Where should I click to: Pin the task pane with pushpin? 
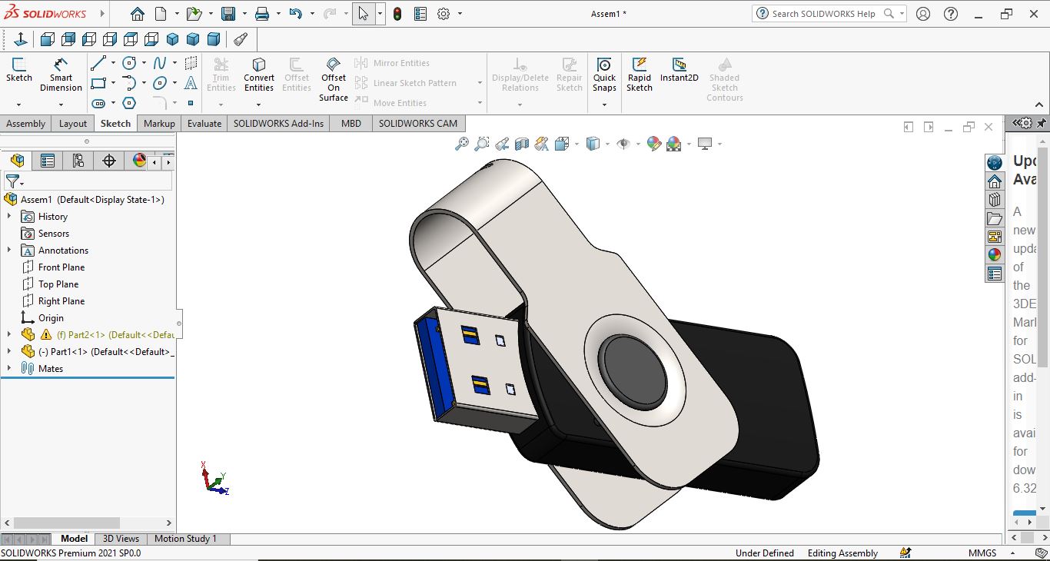pos(1042,123)
